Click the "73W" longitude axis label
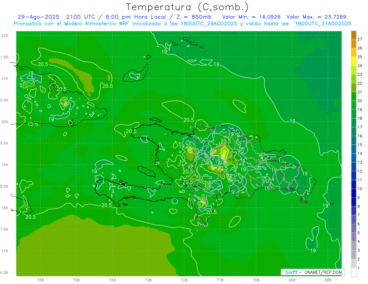This screenshot has width=368, height=284. [148, 280]
